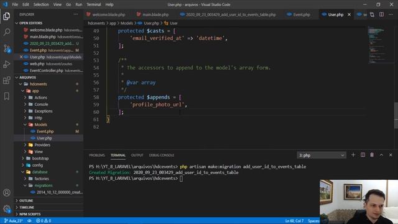Switch to the Problems panel tab
Viewport: 398px width, 224px height.
point(97,155)
